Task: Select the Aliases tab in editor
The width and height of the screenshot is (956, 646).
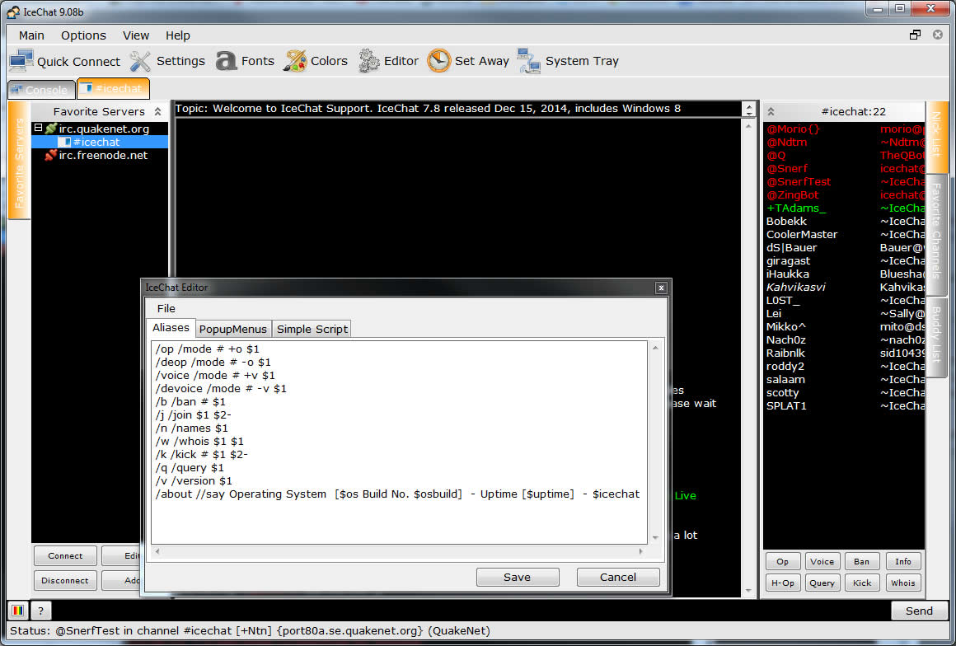Action: coord(171,327)
